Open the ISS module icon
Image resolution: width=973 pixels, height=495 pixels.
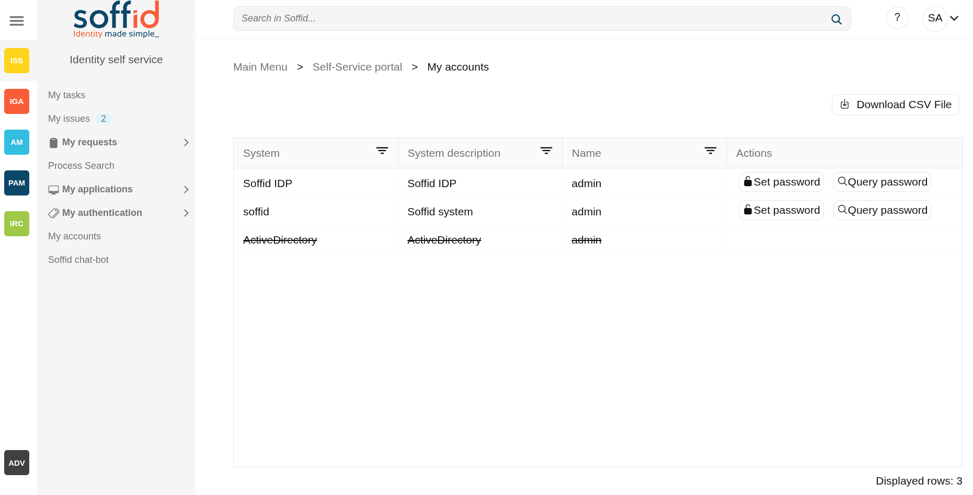pos(17,61)
